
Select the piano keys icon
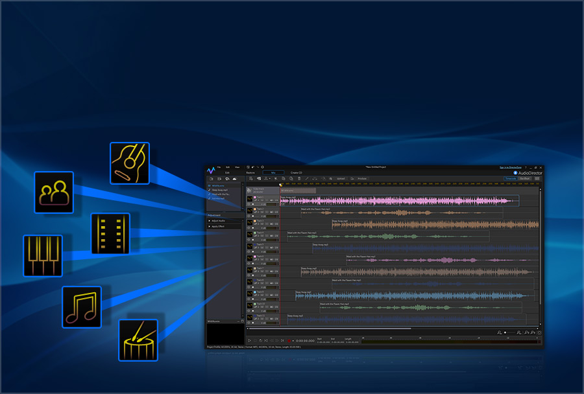[43, 255]
